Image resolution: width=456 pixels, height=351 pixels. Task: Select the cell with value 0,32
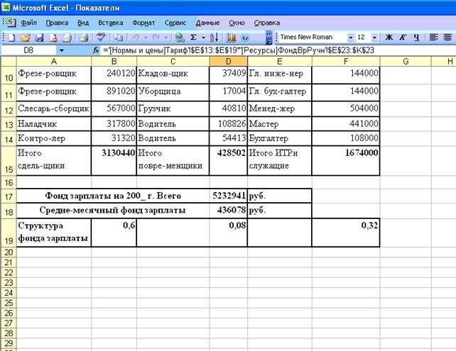346,233
